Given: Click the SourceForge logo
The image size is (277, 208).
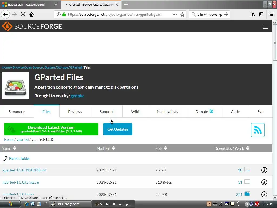Looking at the screenshot, I should (x=32, y=26).
